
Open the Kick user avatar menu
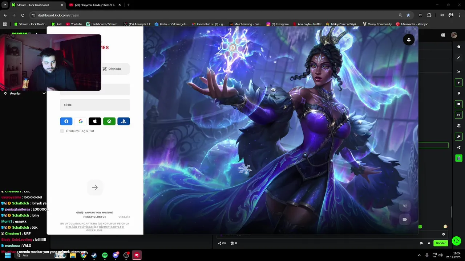click(454, 35)
